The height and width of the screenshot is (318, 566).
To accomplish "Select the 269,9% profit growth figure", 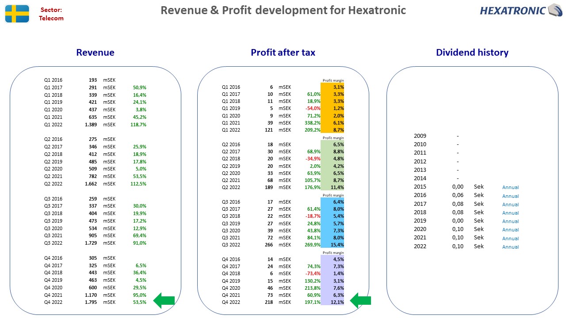I will 312,245.
